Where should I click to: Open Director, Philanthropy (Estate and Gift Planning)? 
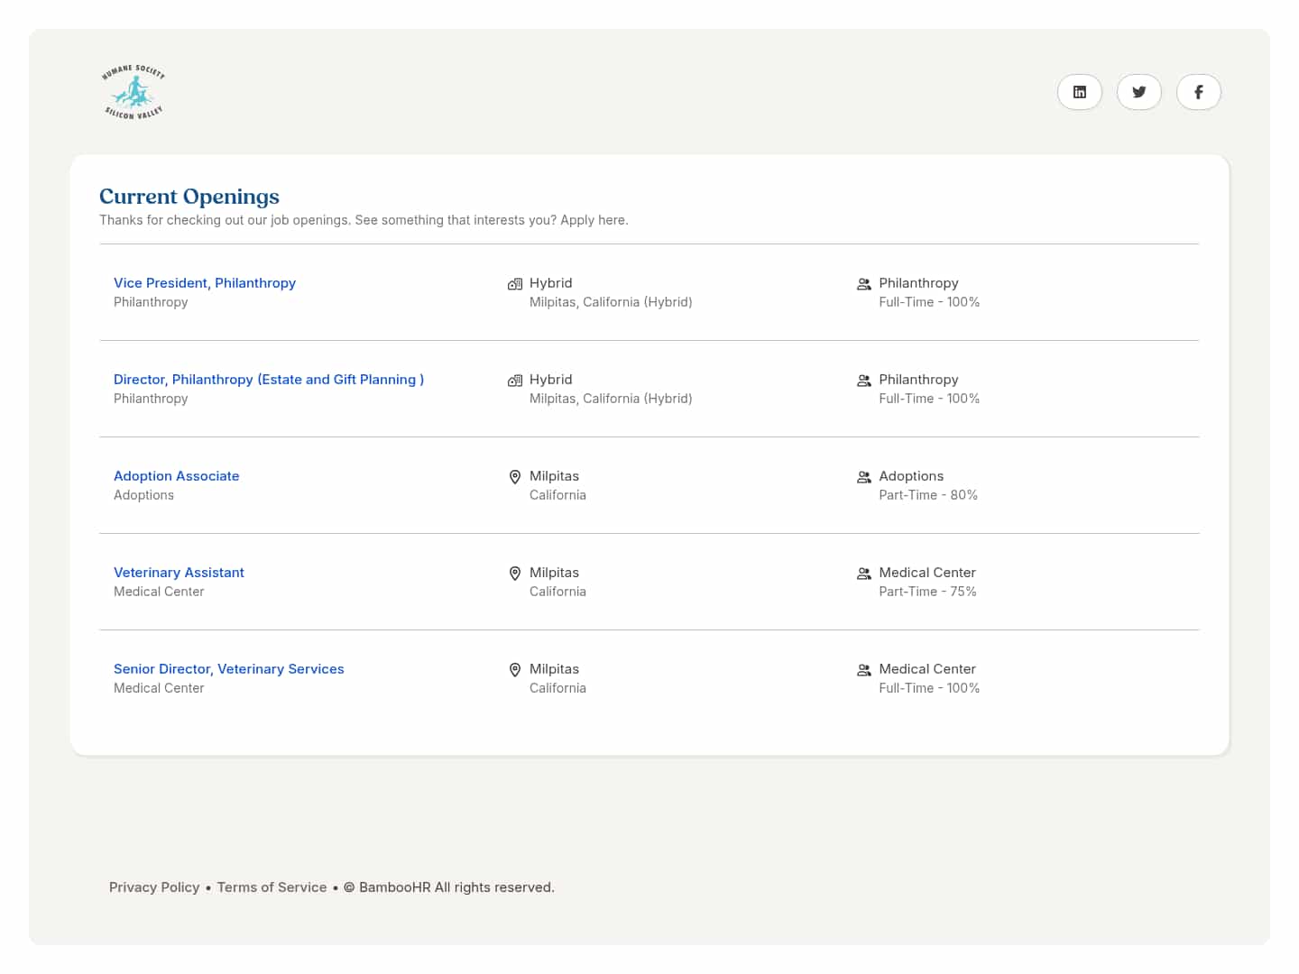(x=269, y=380)
